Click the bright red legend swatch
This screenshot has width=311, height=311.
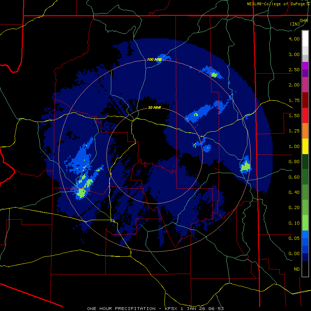coord(305,115)
